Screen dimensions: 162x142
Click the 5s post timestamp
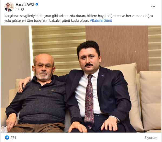click(x=17, y=9)
